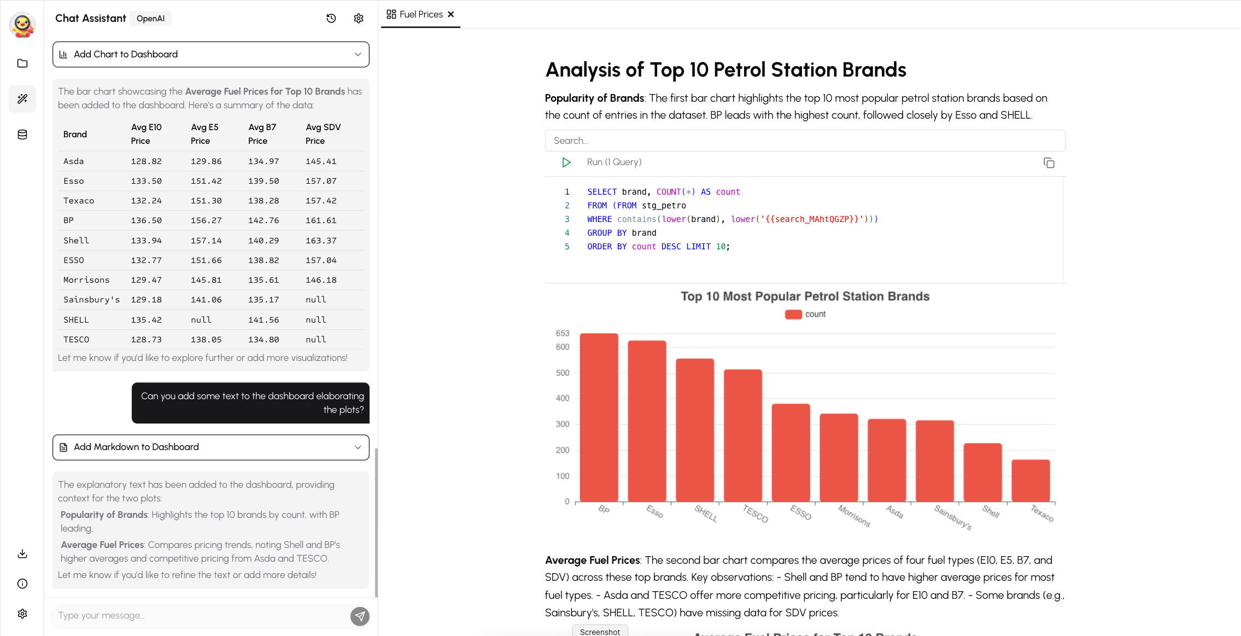Open the info icon in sidebar
1241x636 pixels.
tap(22, 584)
